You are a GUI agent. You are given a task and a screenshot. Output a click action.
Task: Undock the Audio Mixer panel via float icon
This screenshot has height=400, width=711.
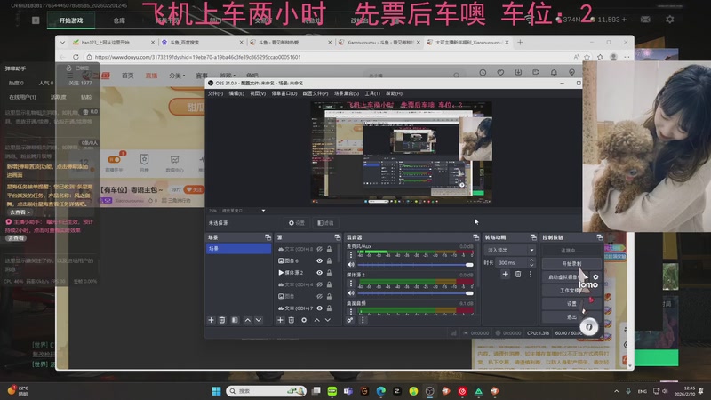click(x=475, y=237)
